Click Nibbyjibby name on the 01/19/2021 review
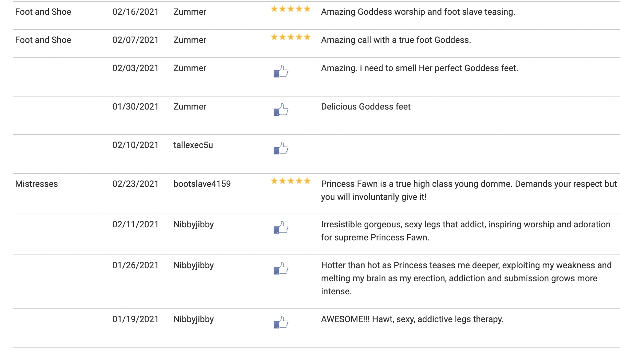Screen dimensions: 620x351 click(193, 319)
